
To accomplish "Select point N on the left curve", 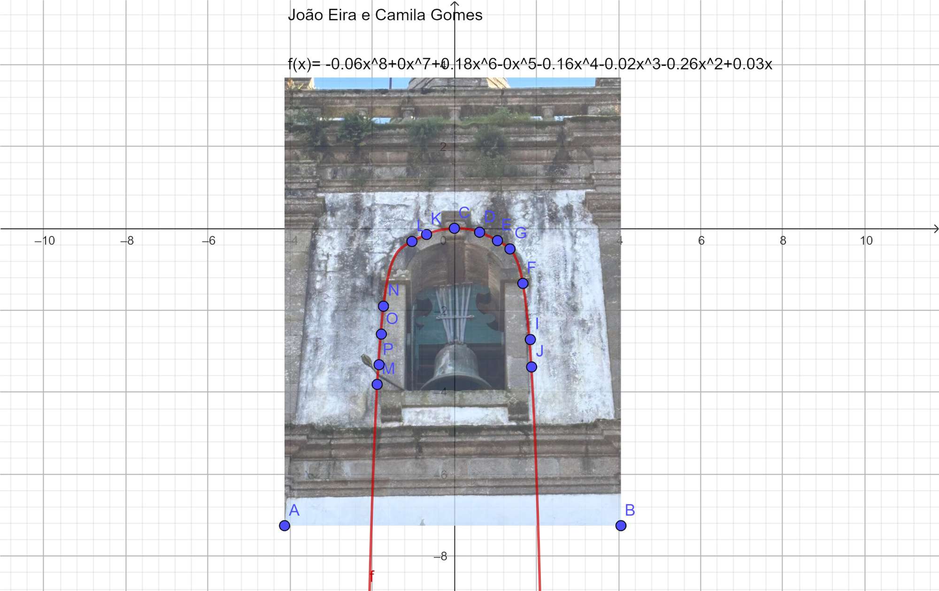I will click(383, 306).
